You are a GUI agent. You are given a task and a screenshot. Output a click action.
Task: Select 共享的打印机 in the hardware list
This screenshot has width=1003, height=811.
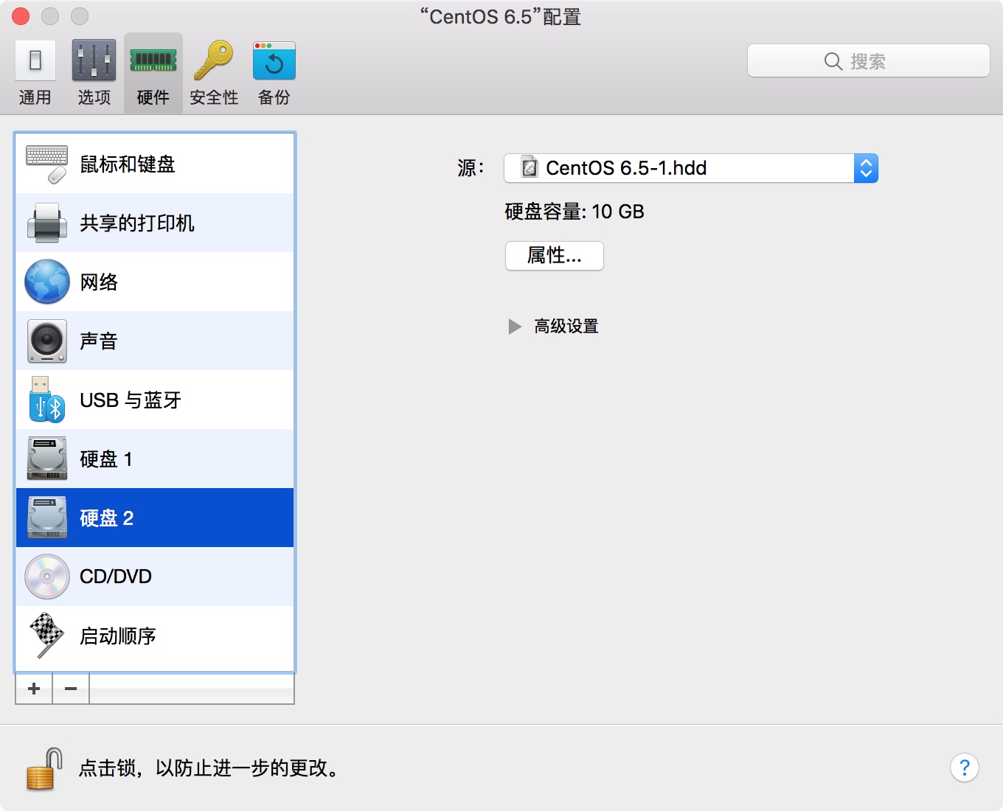point(155,223)
